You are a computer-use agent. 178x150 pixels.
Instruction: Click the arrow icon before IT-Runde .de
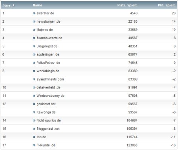click(34, 145)
